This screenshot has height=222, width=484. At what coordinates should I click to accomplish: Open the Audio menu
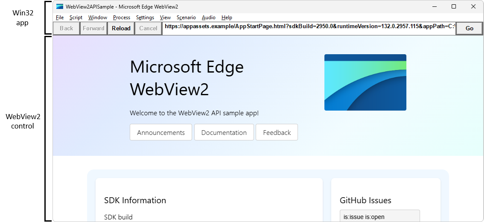click(x=209, y=18)
